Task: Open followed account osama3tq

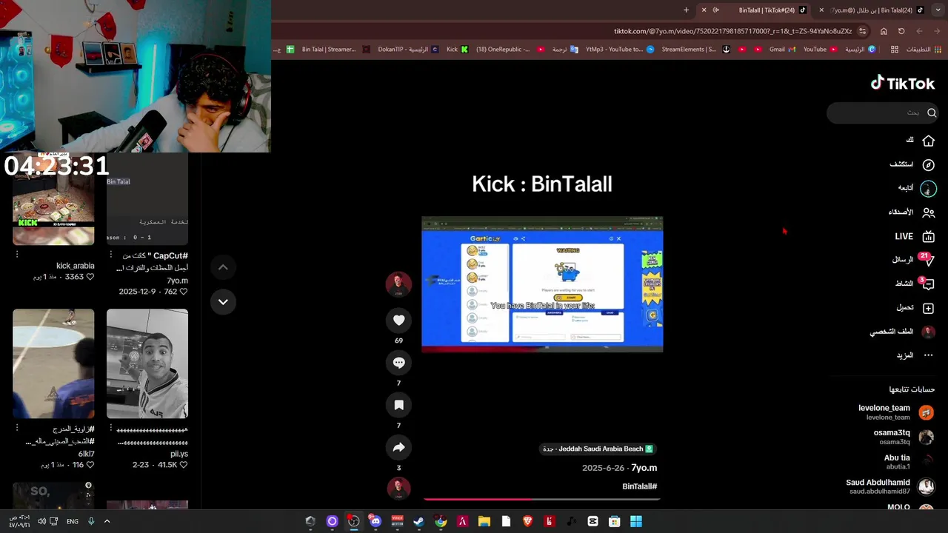Action: click(x=903, y=437)
